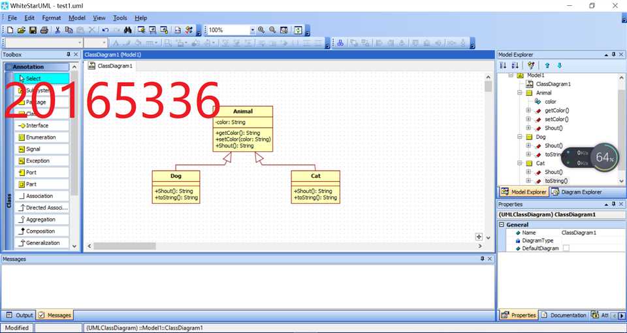Expand the setColor() tree node
Image resolution: width=627 pixels, height=333 pixels.
528,119
